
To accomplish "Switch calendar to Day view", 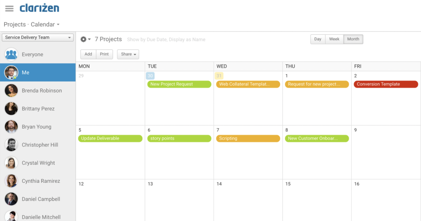I will (318, 39).
